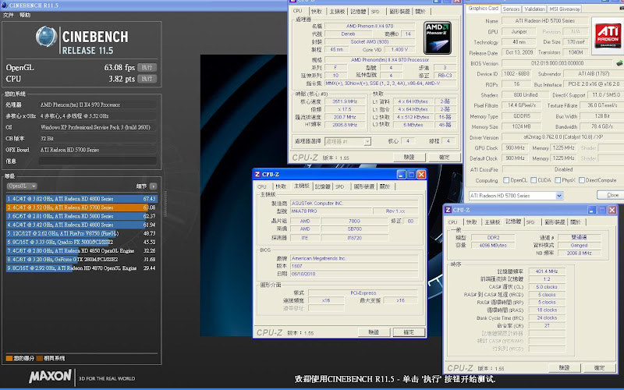This screenshot has width=624, height=390.
Task: Click the panel resize grip beside the ranking list
Action: 165,204
